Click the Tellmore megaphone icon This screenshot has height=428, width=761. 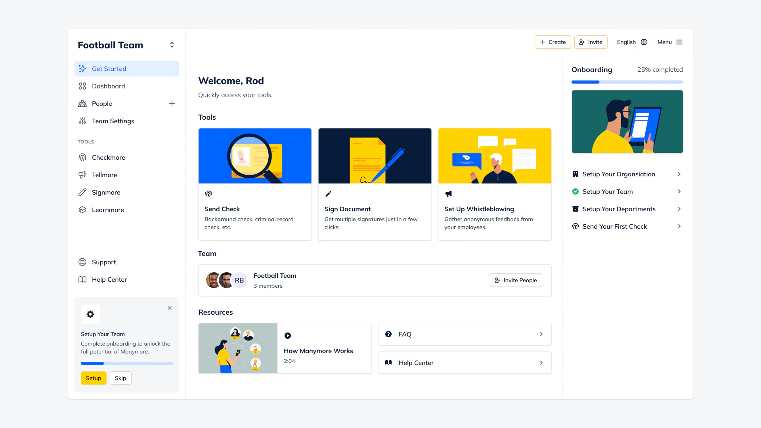82,175
